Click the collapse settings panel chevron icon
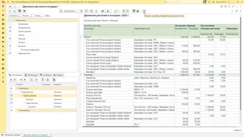 (10, 11)
